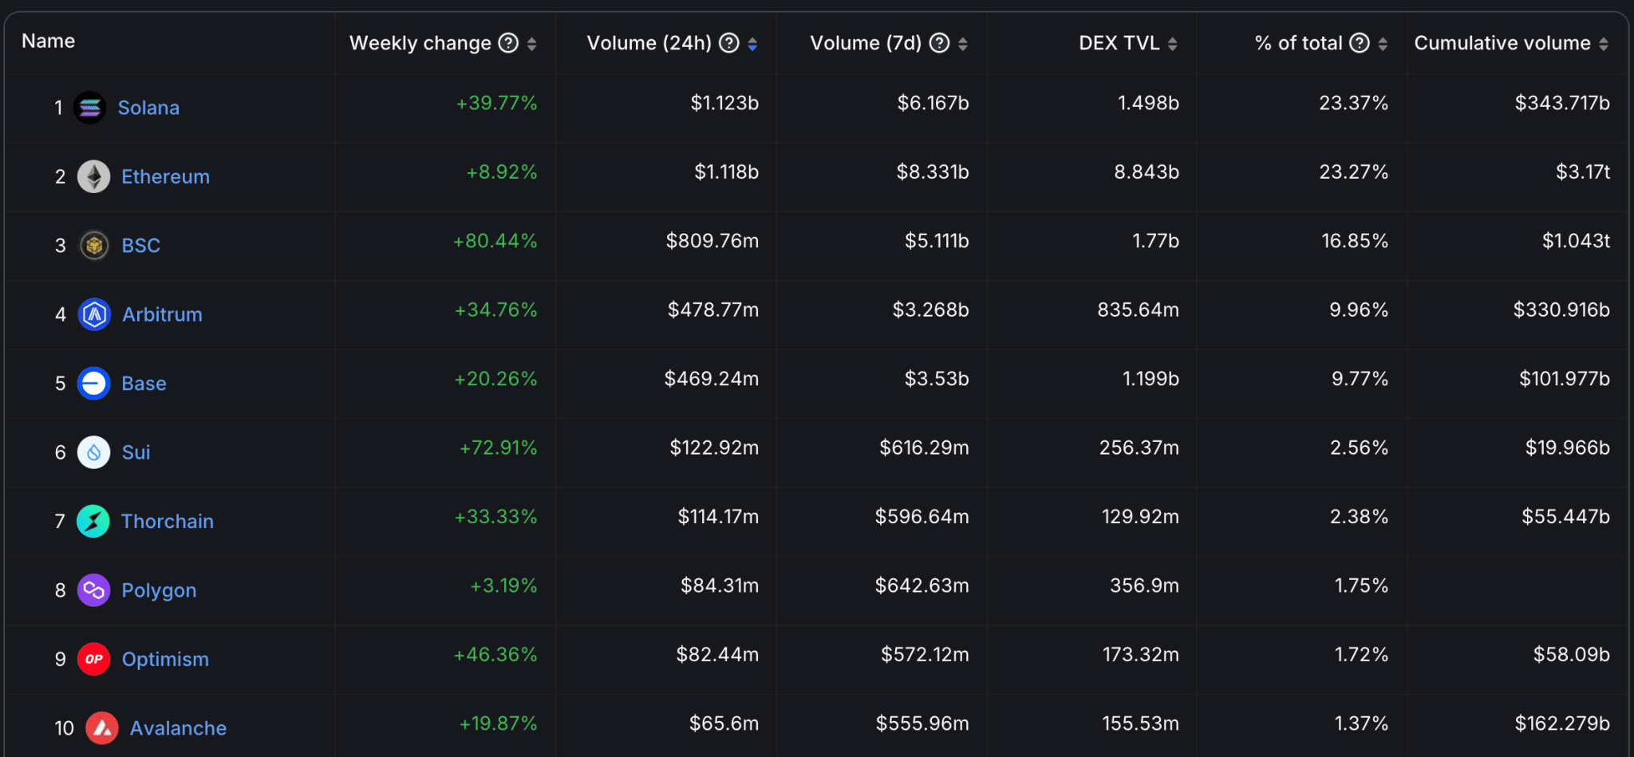Screen dimensions: 1634x757
Task: Open the Base chain link
Action: coord(144,384)
